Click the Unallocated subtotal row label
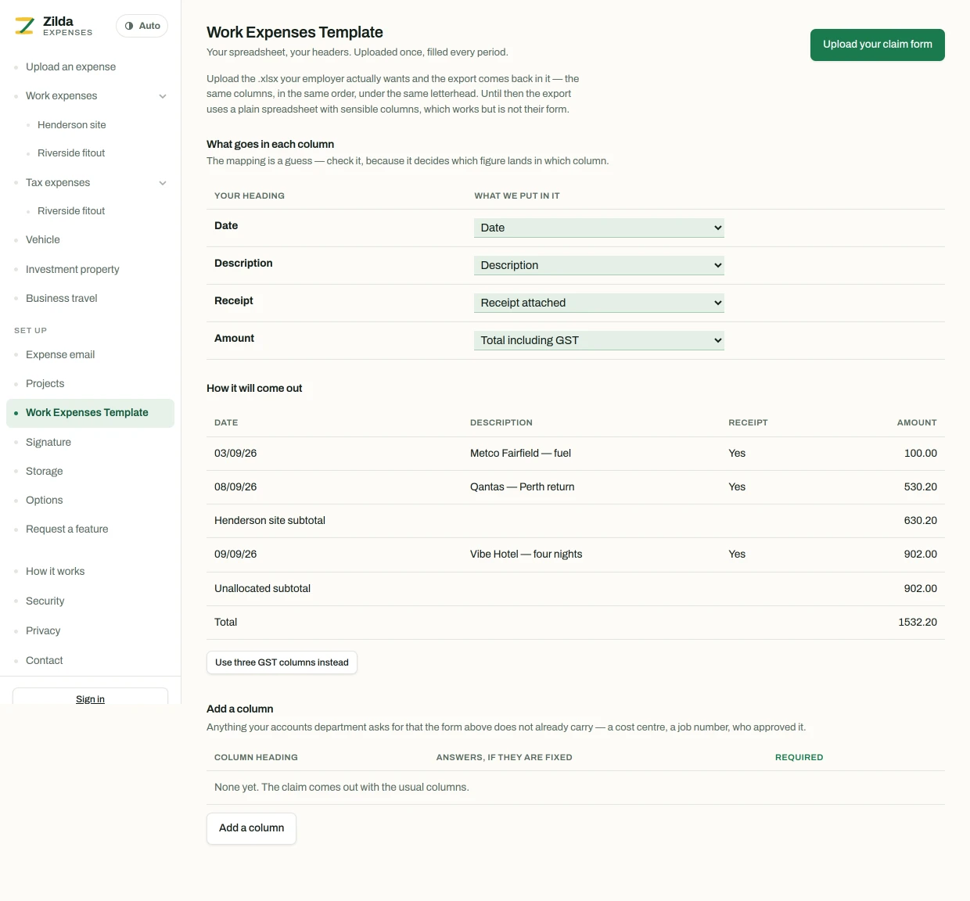This screenshot has width=970, height=901. [262, 589]
